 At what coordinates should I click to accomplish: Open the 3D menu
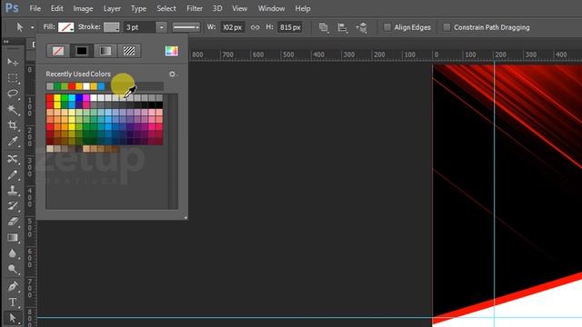click(217, 8)
